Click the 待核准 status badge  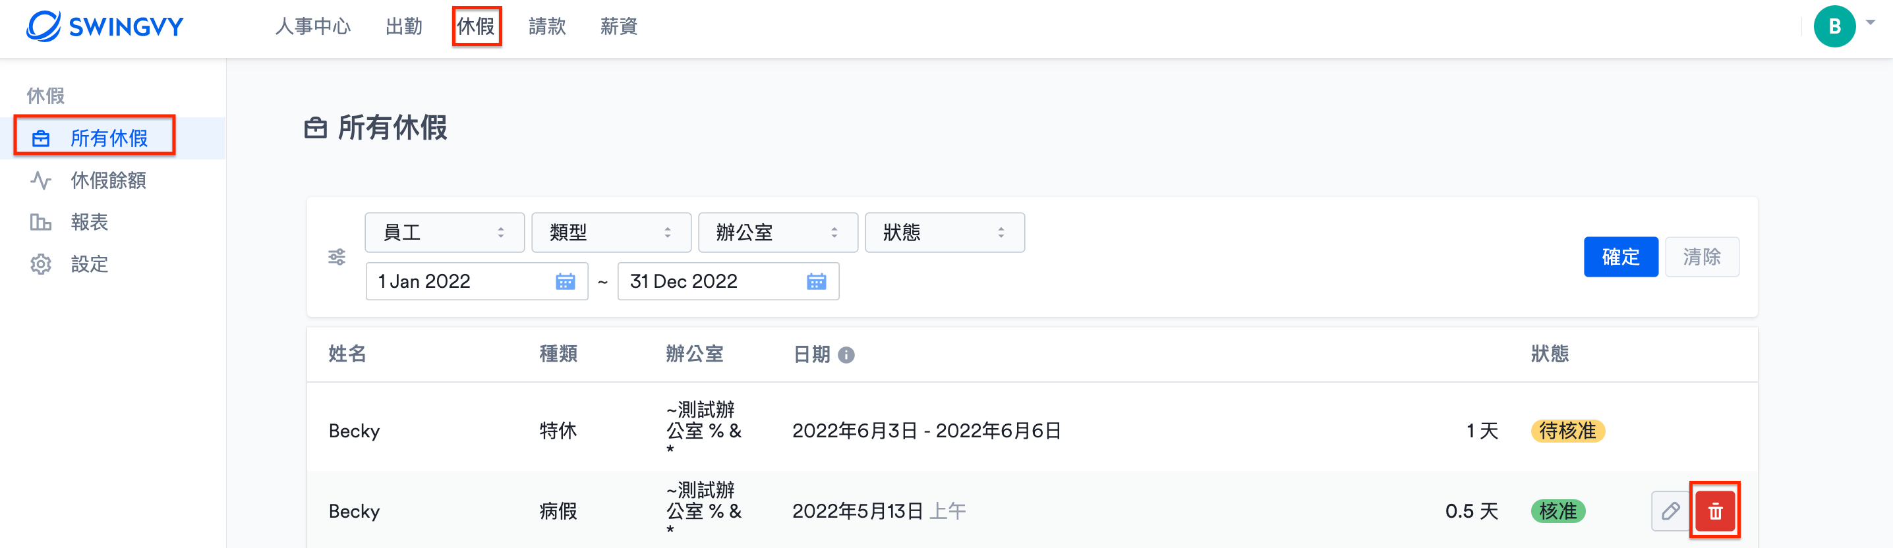pyautogui.click(x=1567, y=431)
